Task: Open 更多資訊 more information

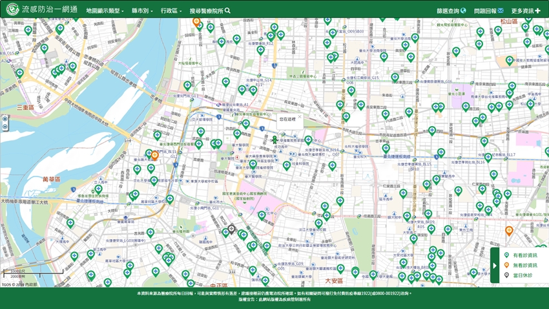Action: point(526,11)
